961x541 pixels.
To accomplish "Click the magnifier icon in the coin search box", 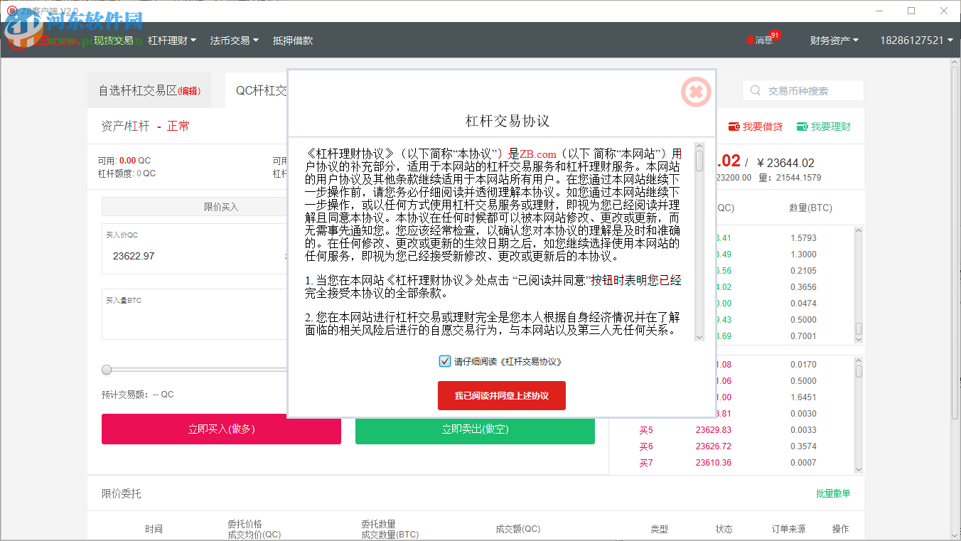I will tap(756, 90).
